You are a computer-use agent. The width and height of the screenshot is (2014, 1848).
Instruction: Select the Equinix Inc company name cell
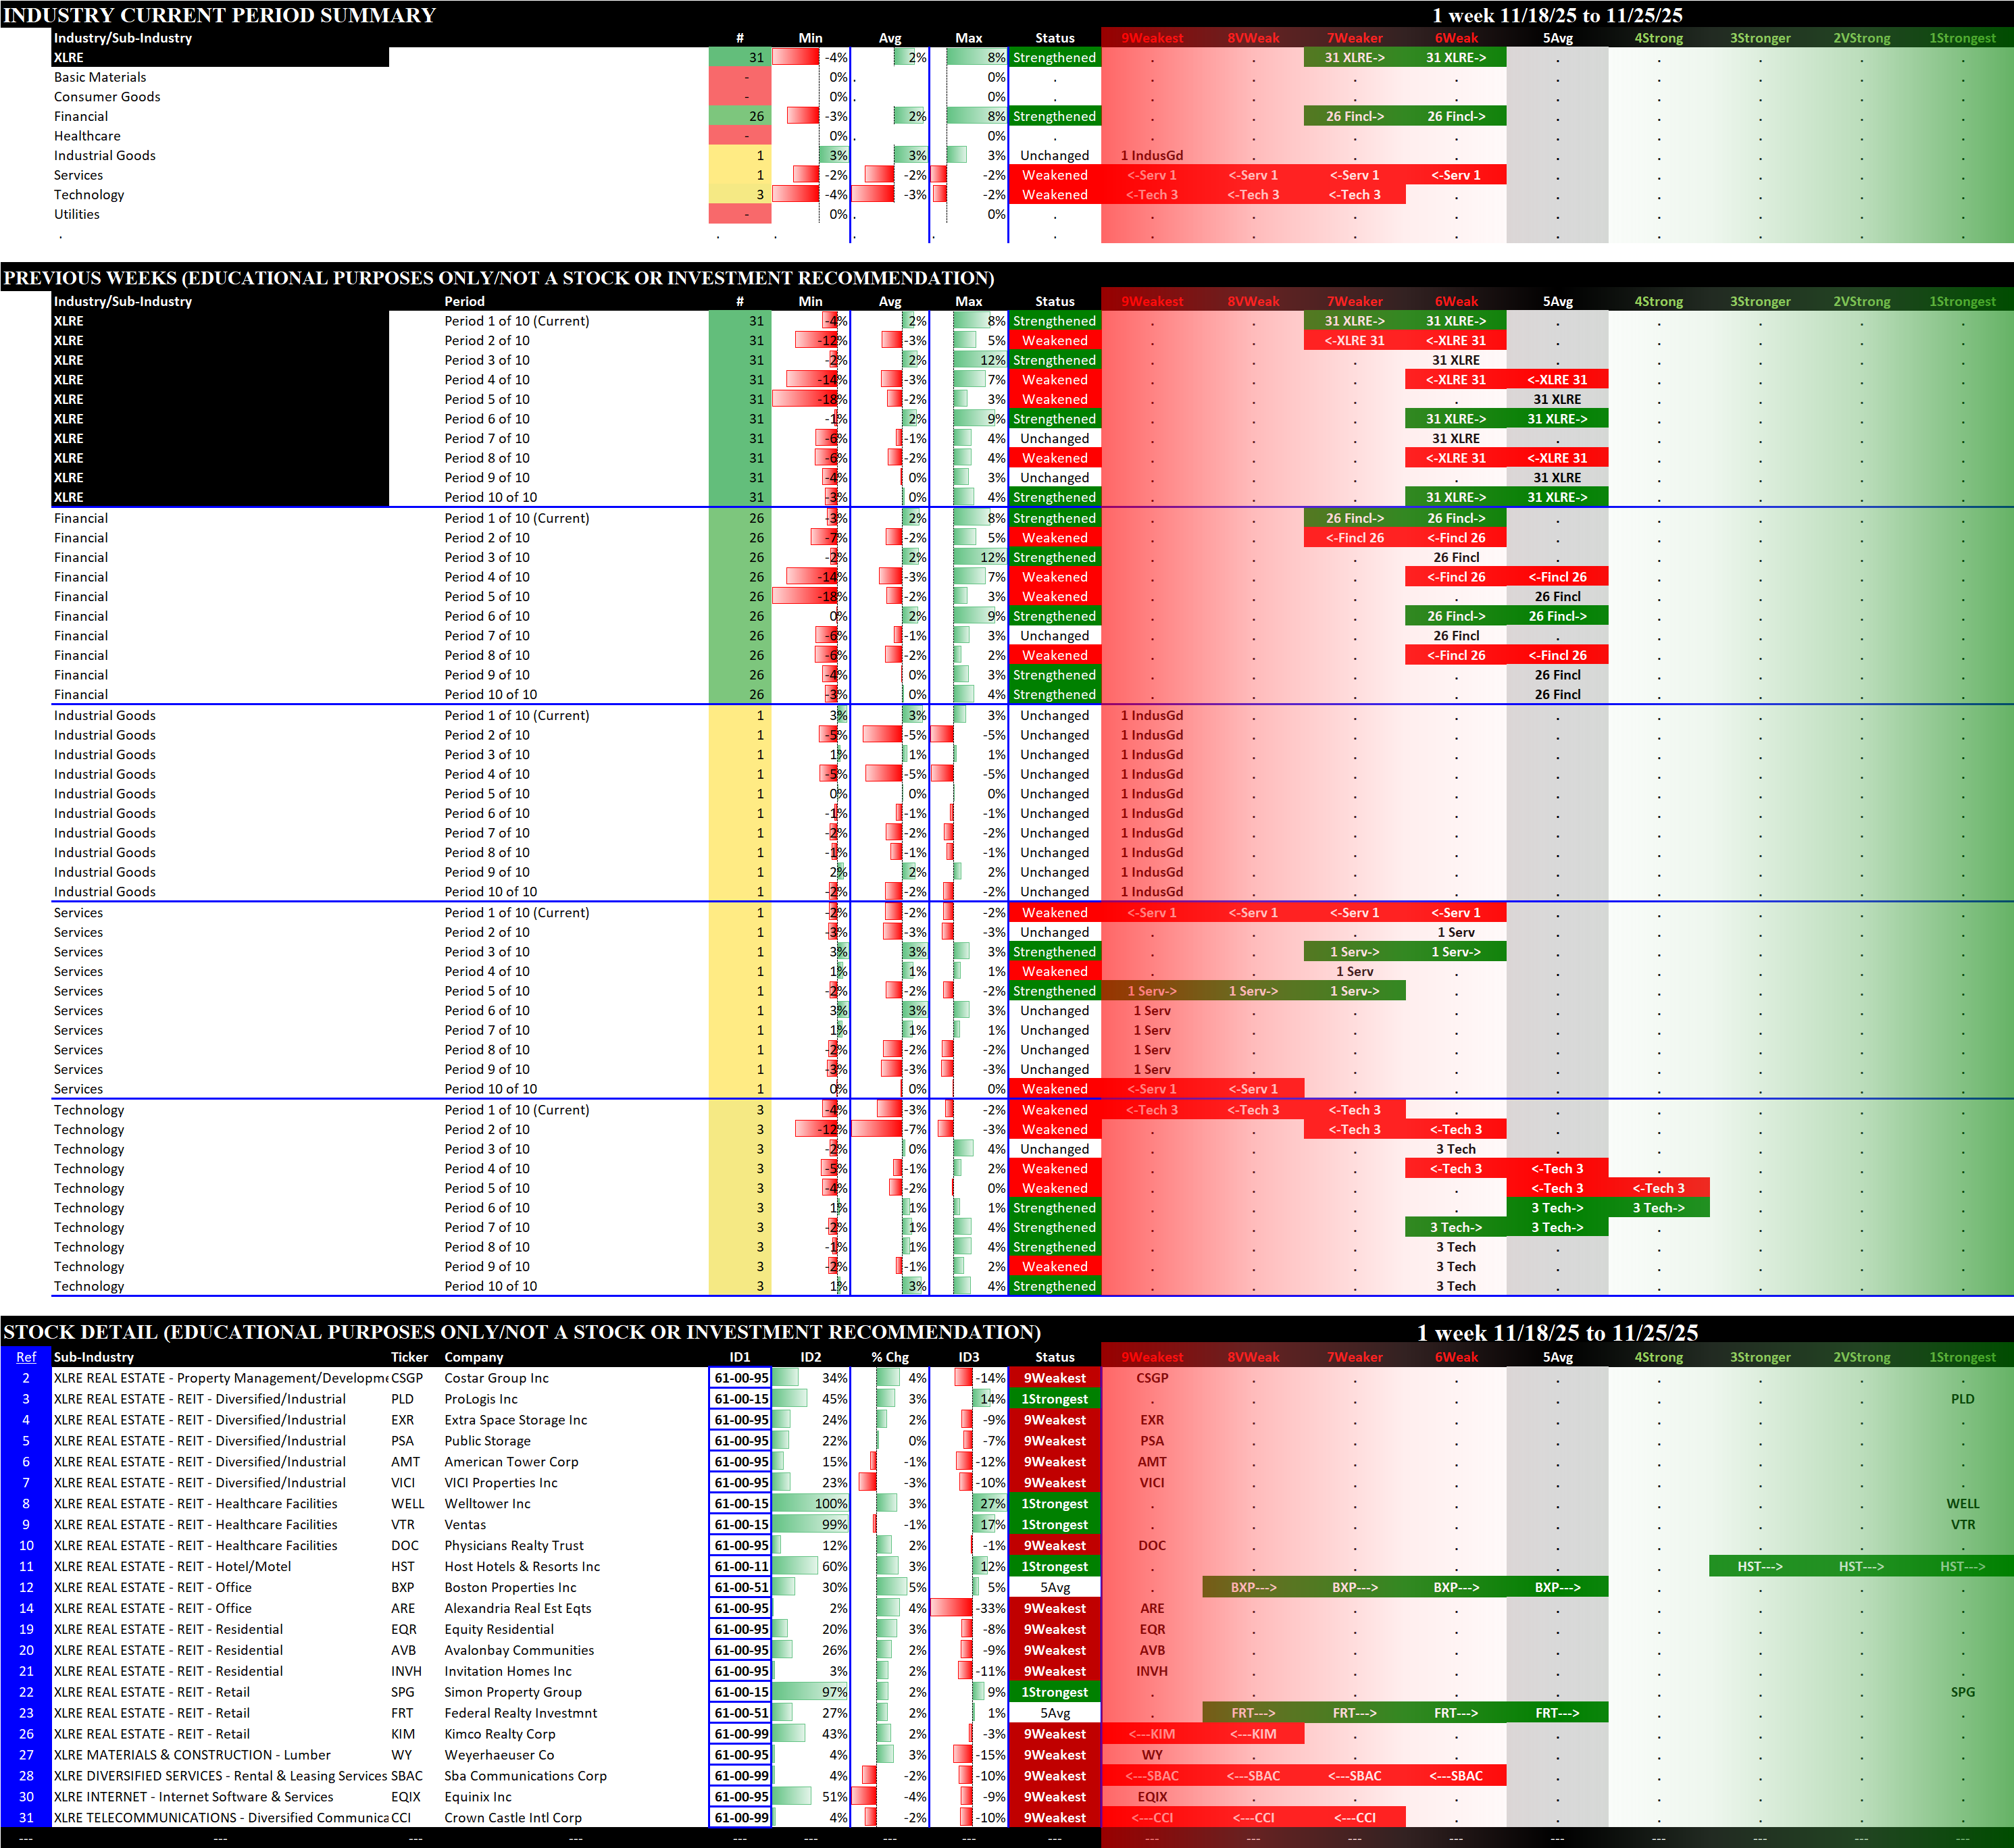[478, 1797]
